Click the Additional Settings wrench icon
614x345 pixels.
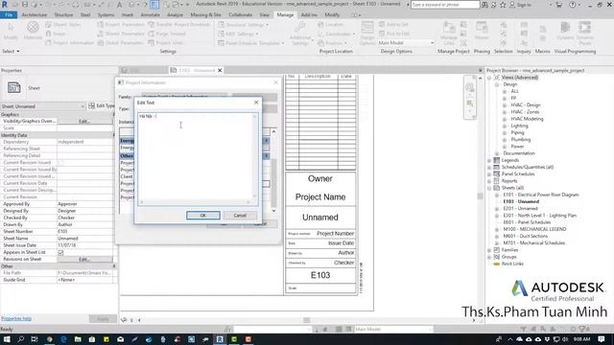point(300,27)
